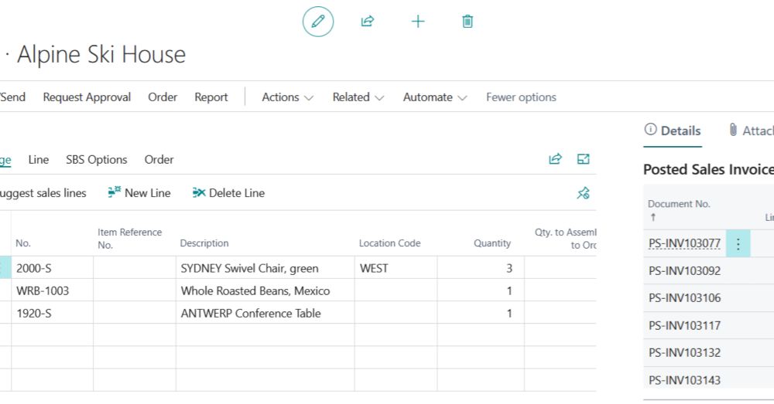Click Suggest sales lines
The width and height of the screenshot is (774, 404).
[x=43, y=193]
